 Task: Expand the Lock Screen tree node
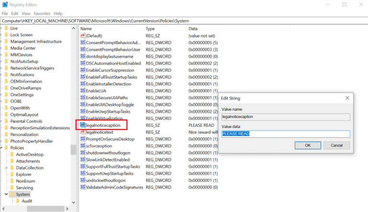tap(1, 35)
